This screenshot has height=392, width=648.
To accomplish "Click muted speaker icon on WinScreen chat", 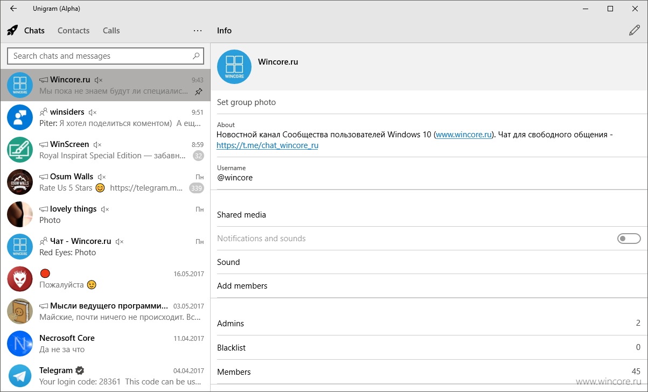I will tap(97, 144).
